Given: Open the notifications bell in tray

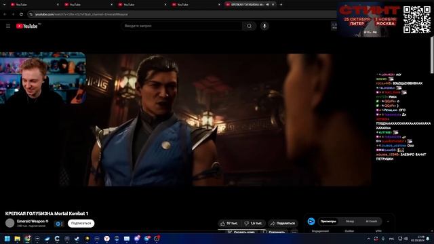Looking at the screenshot, I should click(428, 239).
